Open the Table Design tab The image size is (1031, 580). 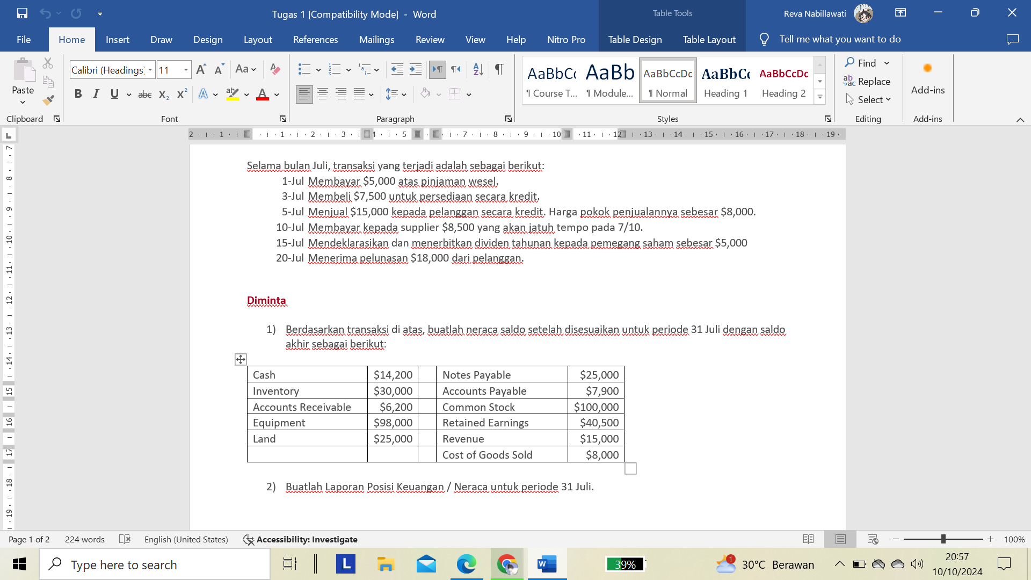point(635,39)
